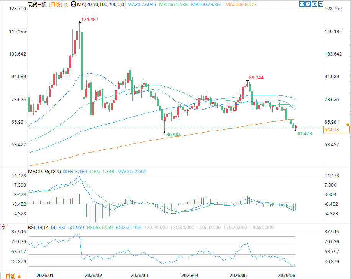This screenshot has width=351, height=279.
Task: Click the 53.427 value on right price axis
Action: coord(332,145)
